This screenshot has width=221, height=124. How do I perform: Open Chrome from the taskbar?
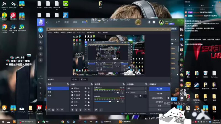63,122
